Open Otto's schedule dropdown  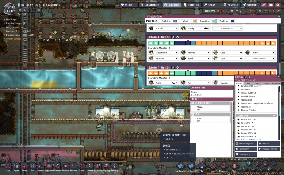click(228, 53)
